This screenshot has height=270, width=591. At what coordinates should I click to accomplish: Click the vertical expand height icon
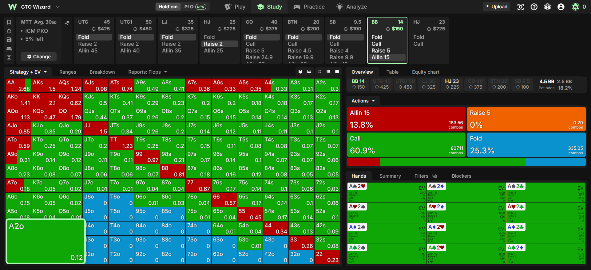point(9,57)
